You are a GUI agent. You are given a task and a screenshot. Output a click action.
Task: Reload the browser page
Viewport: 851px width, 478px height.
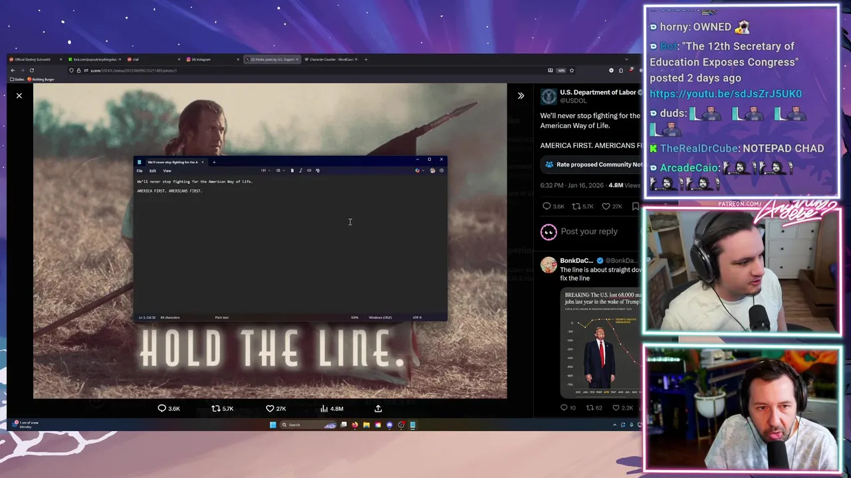click(x=31, y=70)
